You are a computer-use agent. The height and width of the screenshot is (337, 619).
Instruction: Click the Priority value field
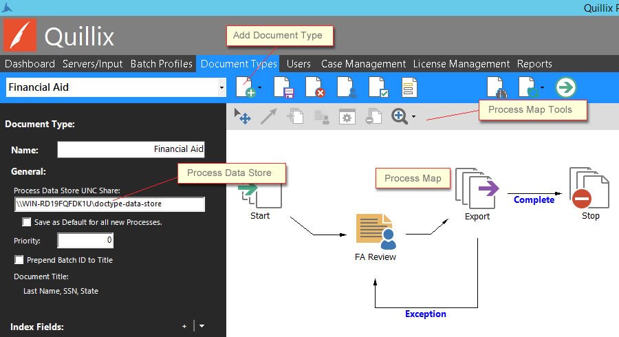pyautogui.click(x=85, y=240)
